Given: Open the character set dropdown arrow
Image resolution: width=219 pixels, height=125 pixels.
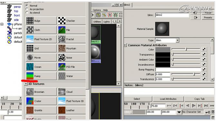Looking at the screenshot, I should [x=179, y=112].
